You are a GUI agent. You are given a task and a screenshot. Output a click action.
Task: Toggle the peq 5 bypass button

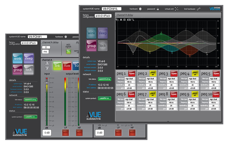(216, 74)
